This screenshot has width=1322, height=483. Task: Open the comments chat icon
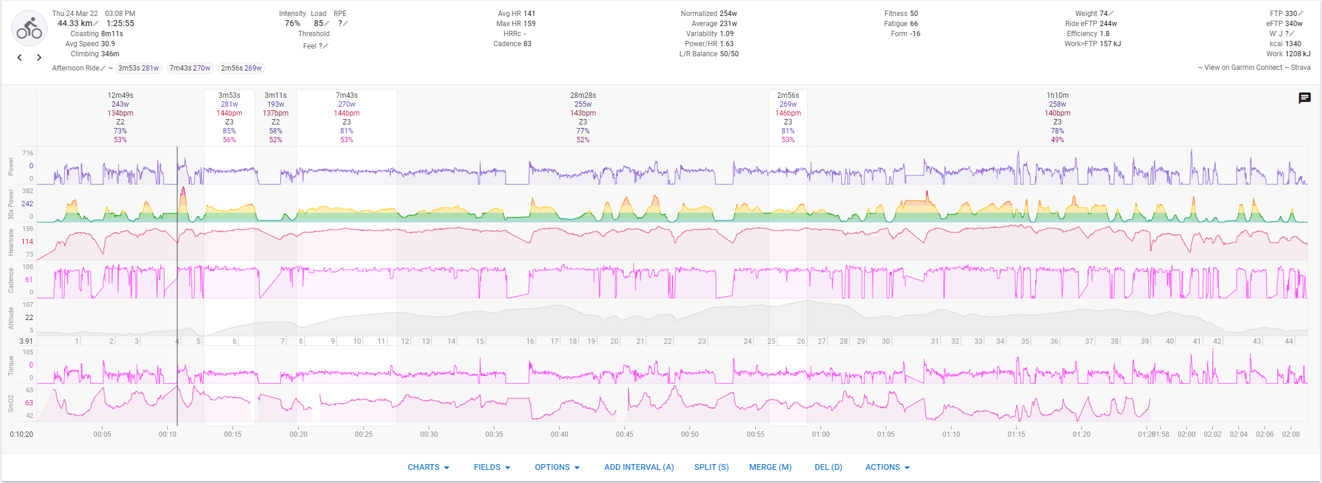click(1304, 98)
